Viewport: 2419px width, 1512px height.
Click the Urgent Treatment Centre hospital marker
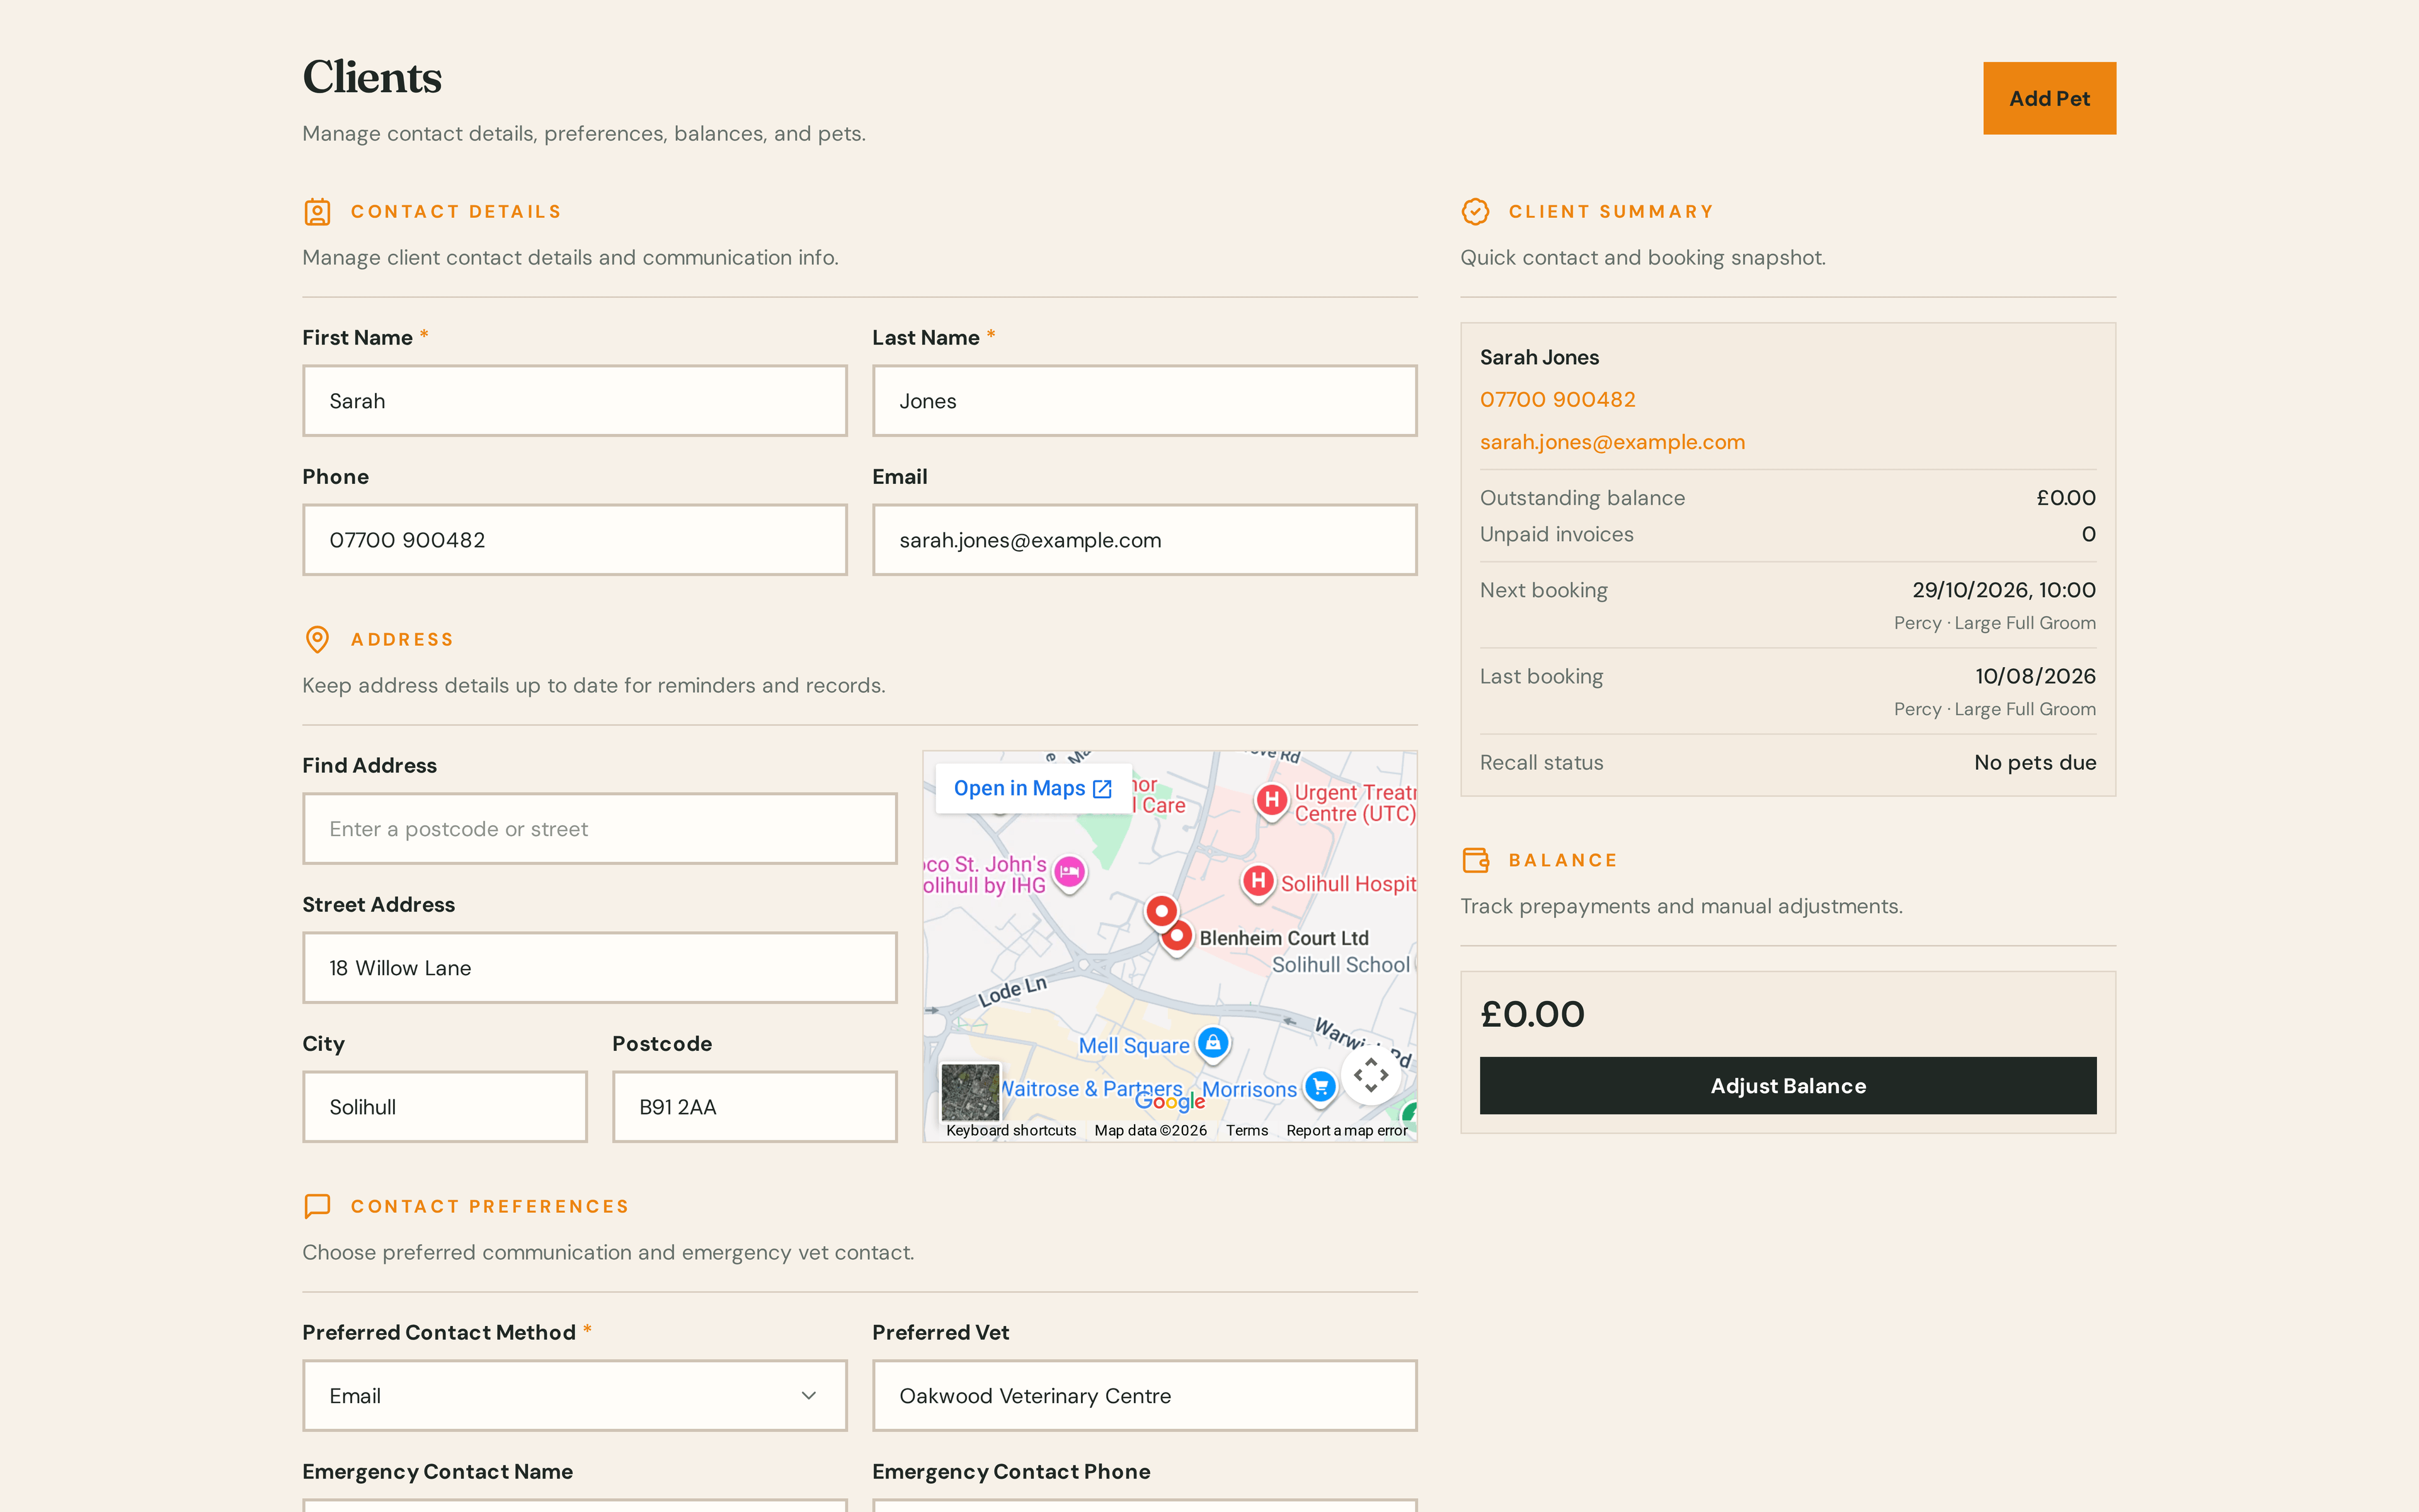click(1271, 801)
